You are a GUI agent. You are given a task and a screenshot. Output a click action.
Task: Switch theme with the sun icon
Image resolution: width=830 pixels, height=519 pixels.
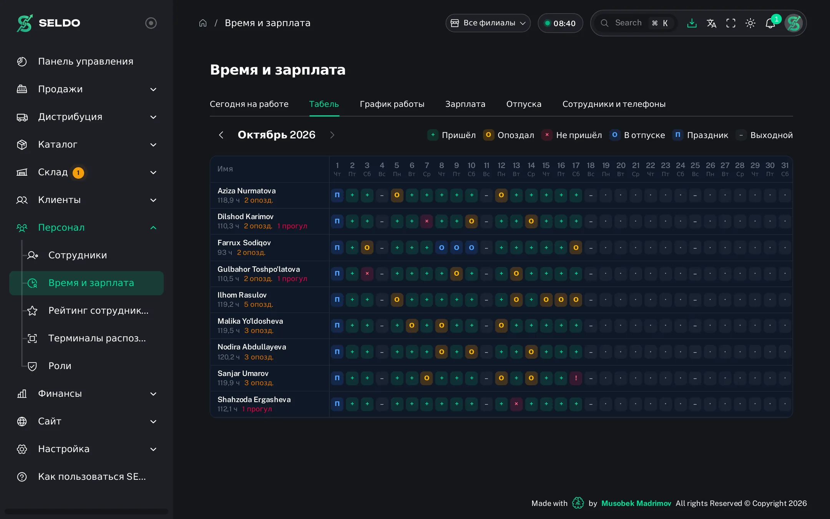[x=750, y=23]
